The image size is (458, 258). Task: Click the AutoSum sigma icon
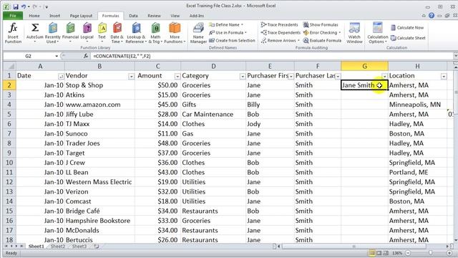pyautogui.click(x=35, y=28)
